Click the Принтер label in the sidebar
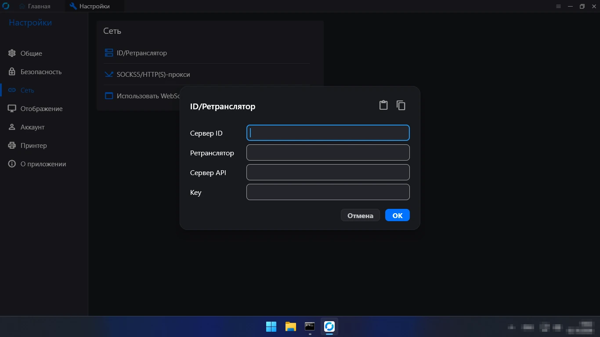Image resolution: width=600 pixels, height=337 pixels. [x=34, y=145]
